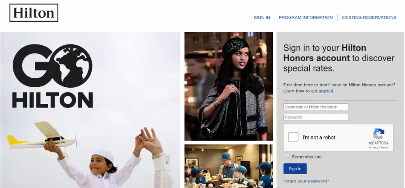The width and height of the screenshot is (405, 188).
Task: Click the yellow toy airplane
Action: click(x=42, y=136)
